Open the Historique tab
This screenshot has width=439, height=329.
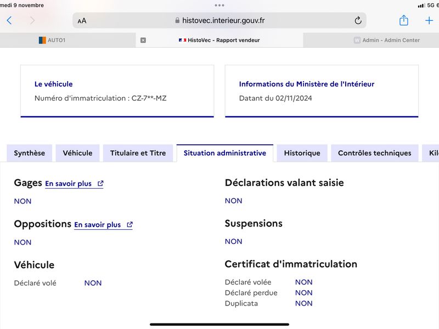coord(302,153)
